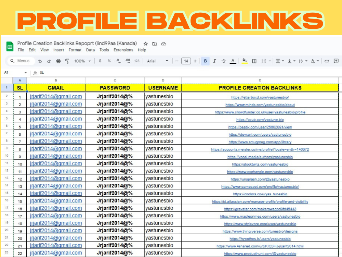This screenshot has height=257, width=342.
Task: Open Google Sheets home logo
Action: click(x=10, y=47)
